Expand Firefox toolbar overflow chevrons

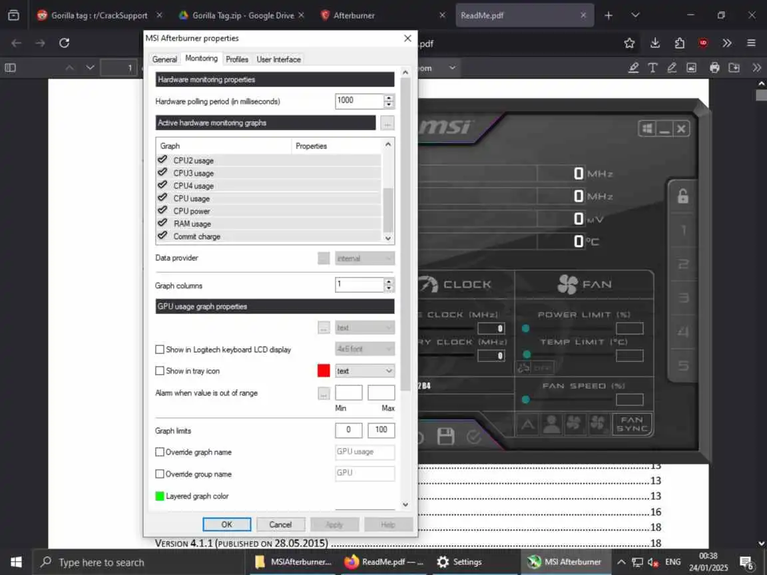tap(727, 43)
